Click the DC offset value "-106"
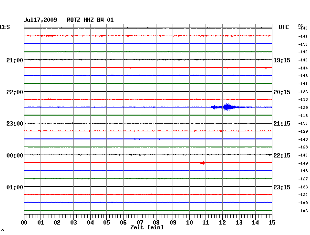Image resolution: width=310 pixels, height=235 pixels. [303, 211]
